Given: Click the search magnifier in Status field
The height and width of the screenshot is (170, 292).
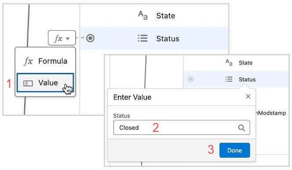Looking at the screenshot, I should pyautogui.click(x=241, y=128).
